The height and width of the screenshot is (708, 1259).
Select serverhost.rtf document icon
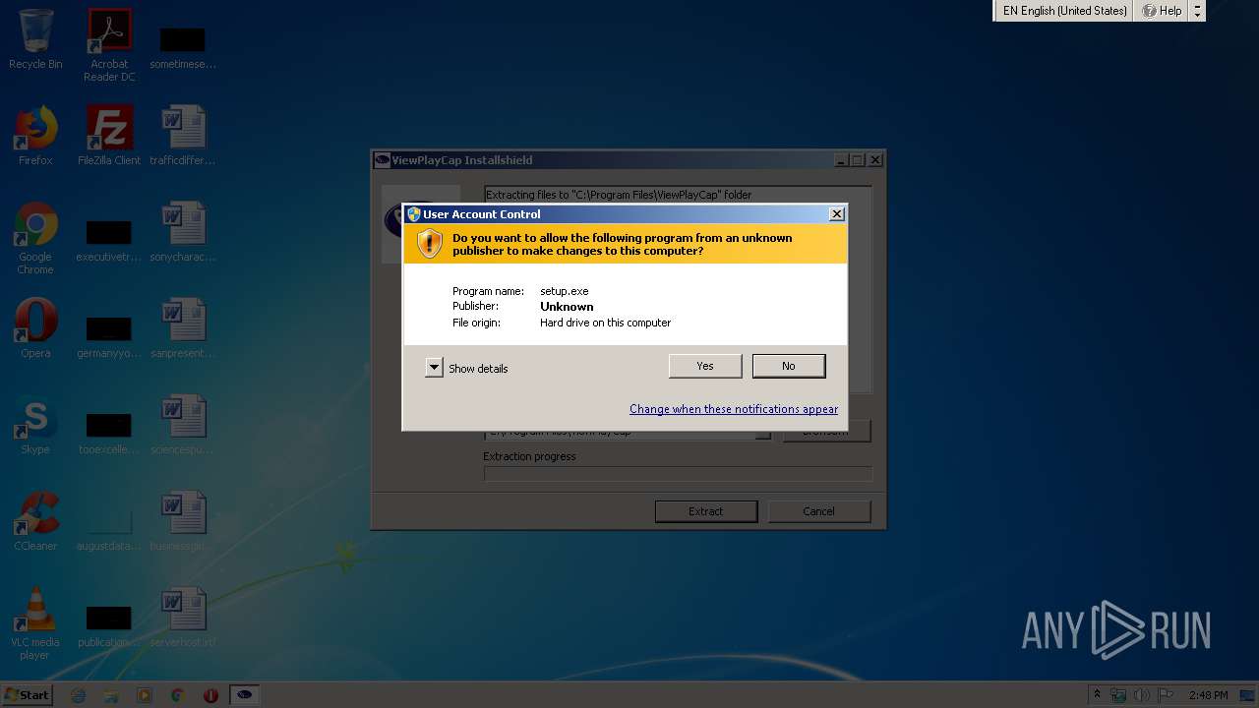[183, 618]
